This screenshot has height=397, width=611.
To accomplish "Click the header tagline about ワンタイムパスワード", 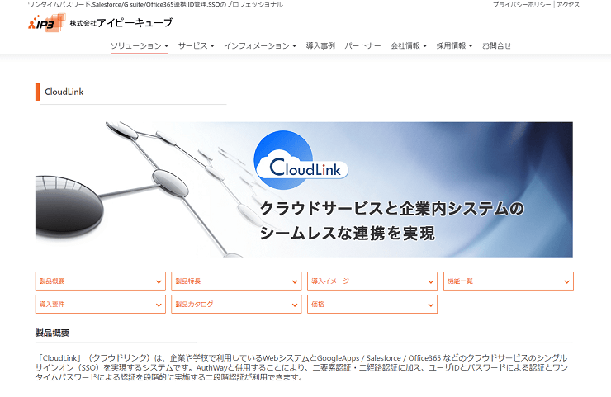I will [x=155, y=5].
